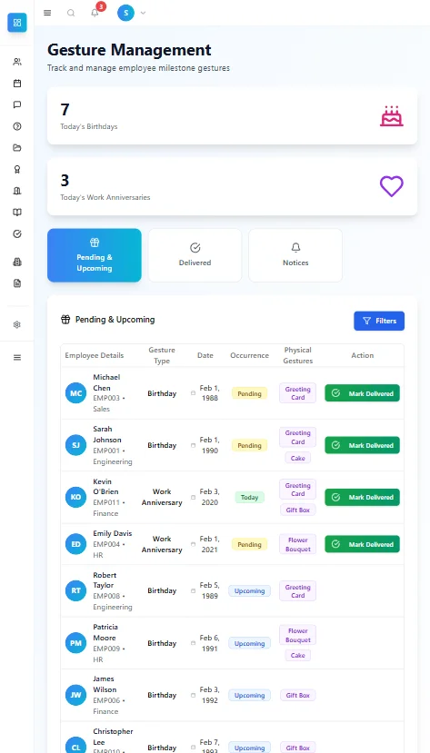Open the chat message sidebar icon
This screenshot has height=753, width=430.
tap(16, 104)
